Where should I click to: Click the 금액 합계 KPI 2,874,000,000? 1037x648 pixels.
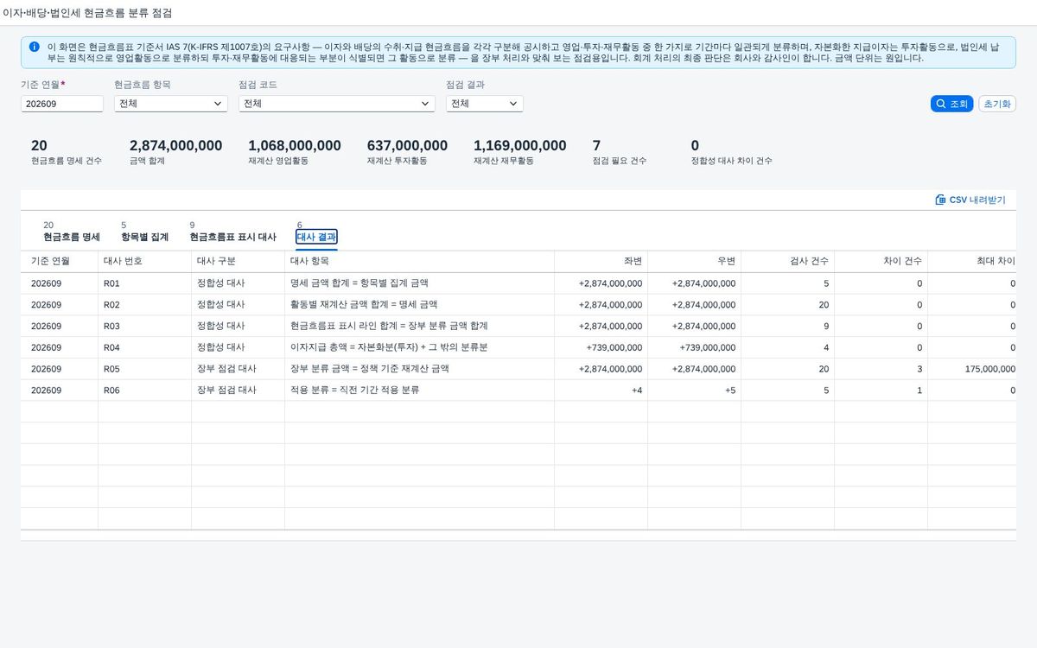[x=175, y=146]
